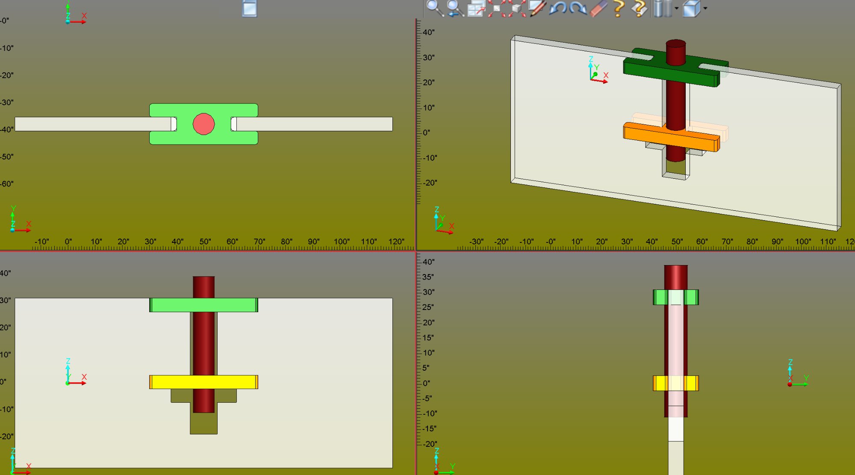Activate the Zoom Previous tool

click(452, 9)
